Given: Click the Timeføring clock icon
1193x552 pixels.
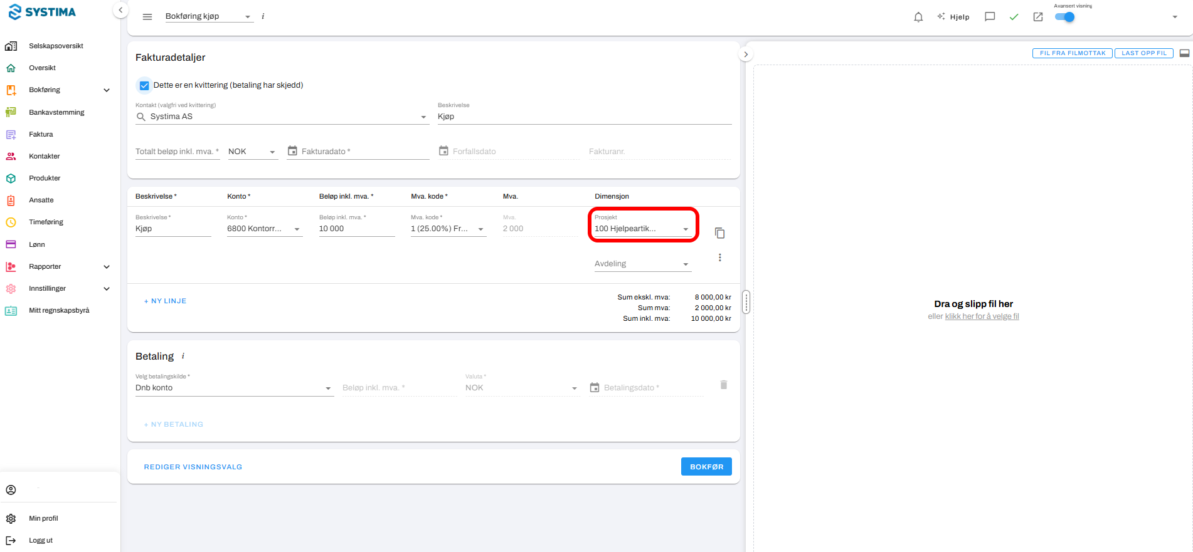Looking at the screenshot, I should click(x=11, y=222).
